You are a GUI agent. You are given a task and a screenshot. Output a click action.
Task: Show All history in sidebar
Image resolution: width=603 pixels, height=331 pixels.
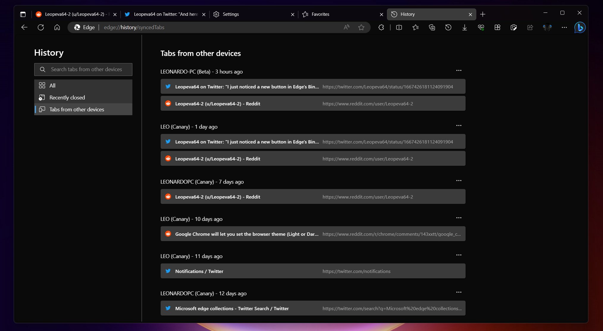83,85
